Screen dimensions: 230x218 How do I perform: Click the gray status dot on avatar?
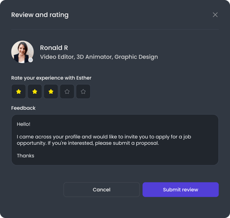pos(31,60)
